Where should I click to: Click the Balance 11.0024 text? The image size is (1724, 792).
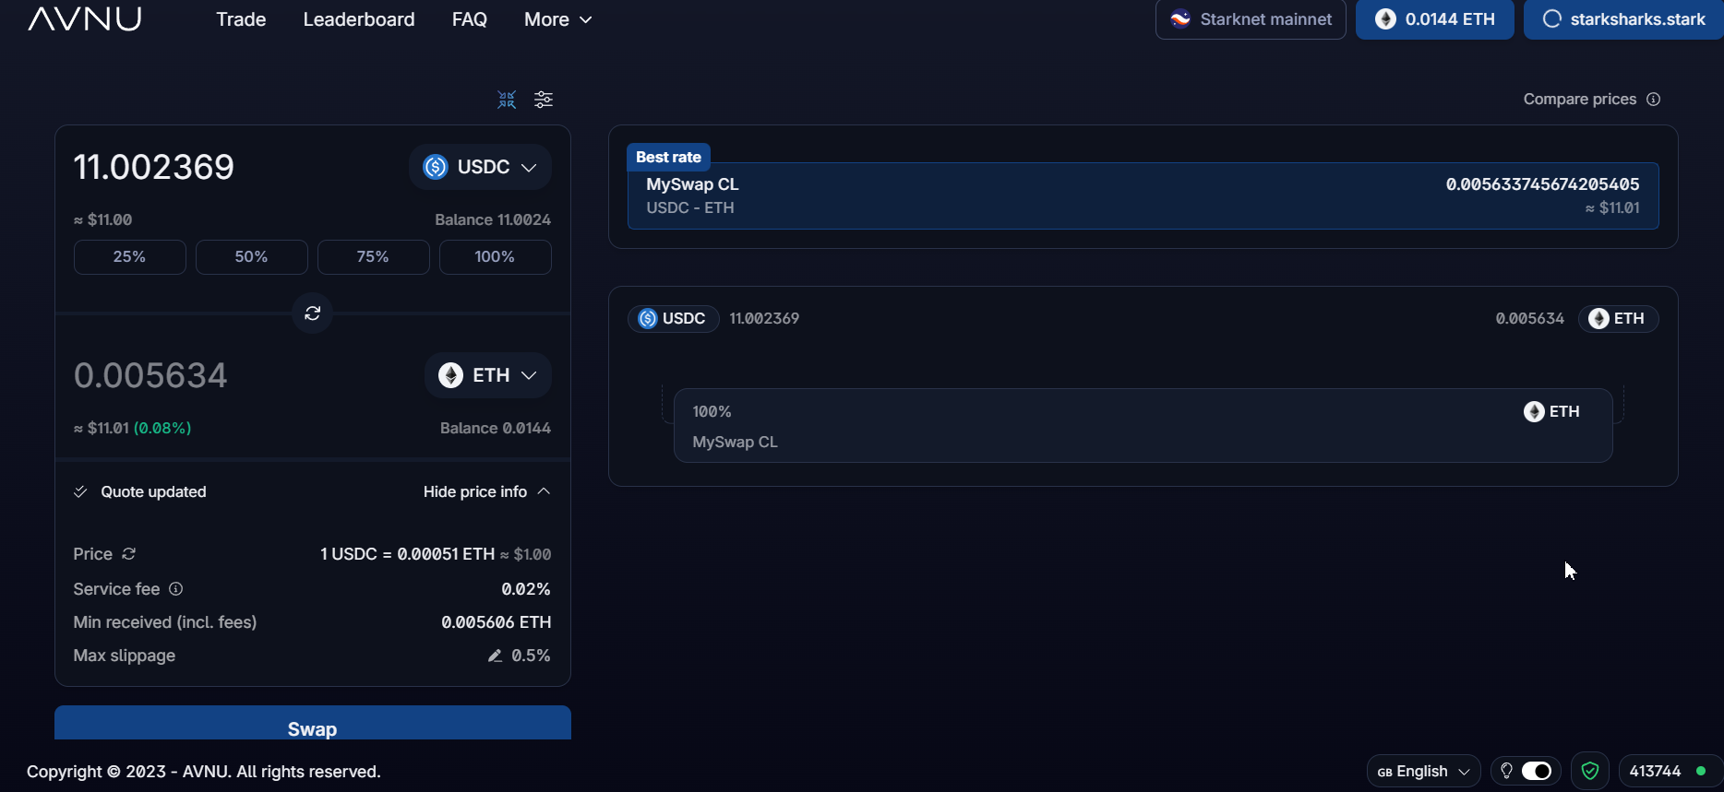tap(493, 220)
